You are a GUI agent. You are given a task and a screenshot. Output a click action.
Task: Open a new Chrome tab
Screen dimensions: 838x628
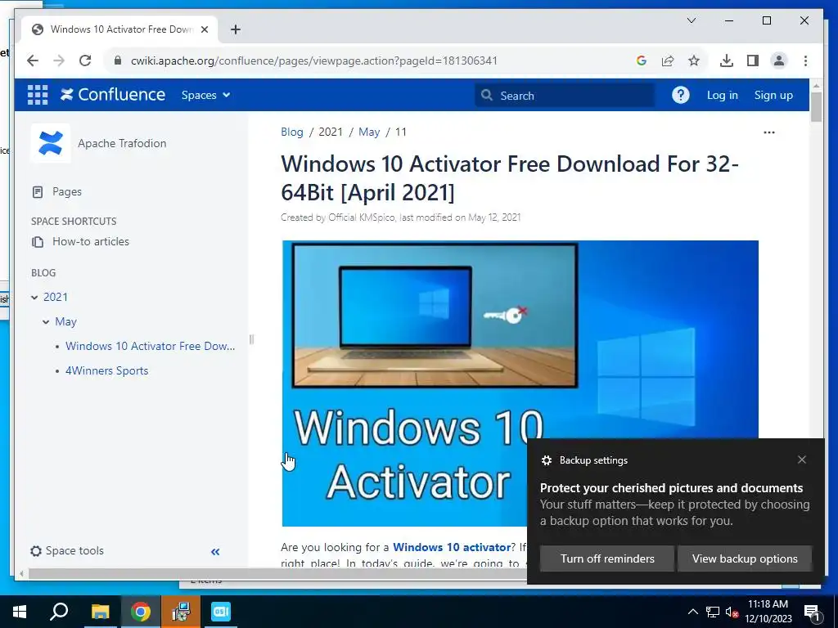pyautogui.click(x=235, y=29)
